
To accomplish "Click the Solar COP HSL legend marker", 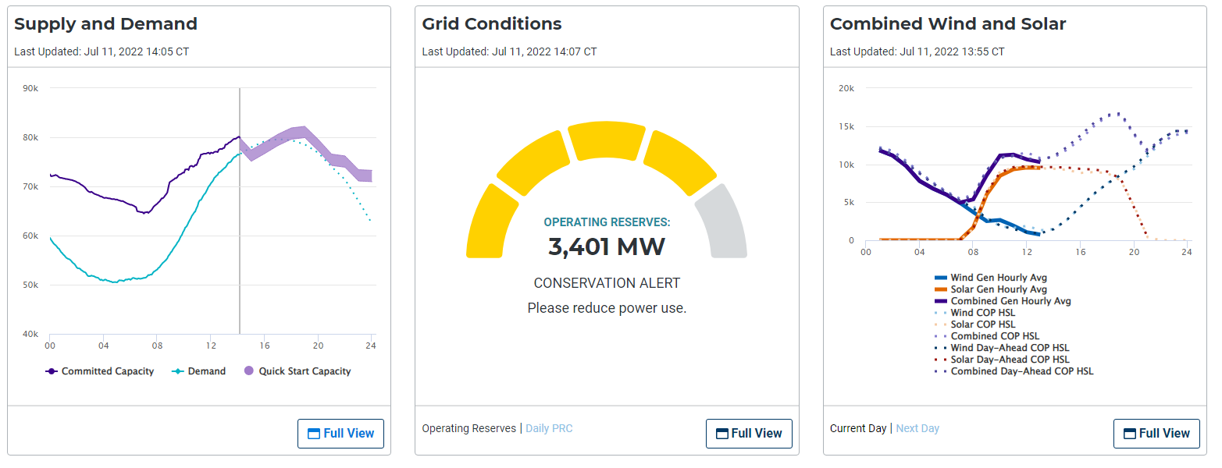I will pos(941,324).
